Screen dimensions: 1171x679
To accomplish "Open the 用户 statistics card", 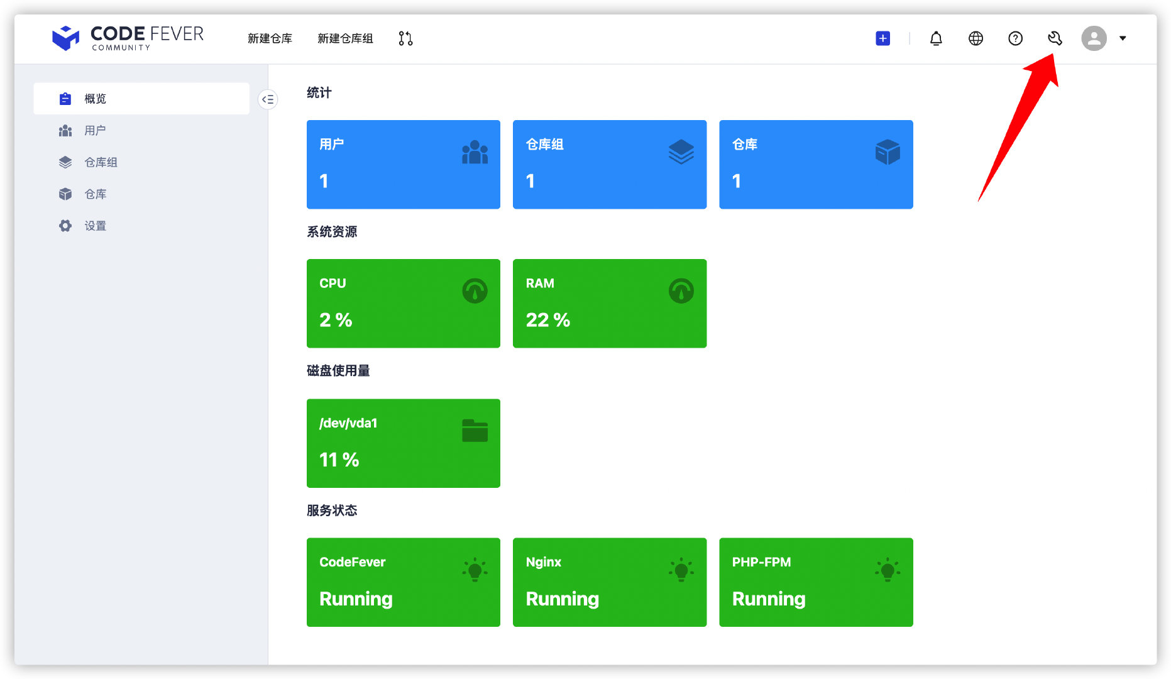I will coord(404,165).
